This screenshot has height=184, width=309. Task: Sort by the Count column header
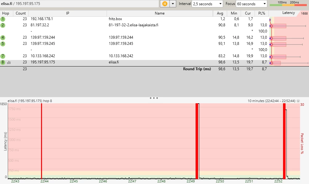click(x=21, y=13)
